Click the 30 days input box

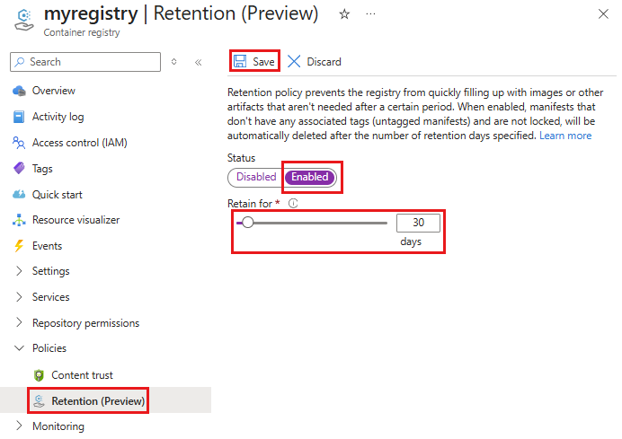click(418, 223)
